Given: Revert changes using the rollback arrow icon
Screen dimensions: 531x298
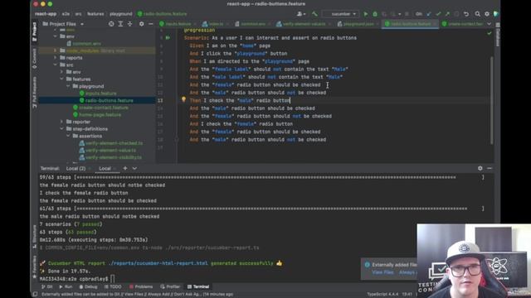Looking at the screenshot, I should [466, 14].
